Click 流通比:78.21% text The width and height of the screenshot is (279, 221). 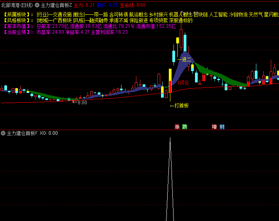119,26
